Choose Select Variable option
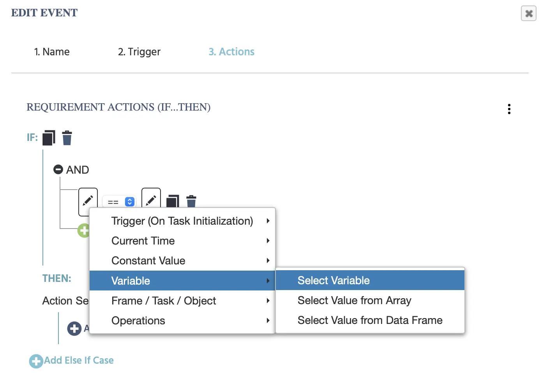Image resolution: width=540 pixels, height=373 pixels. pos(370,280)
